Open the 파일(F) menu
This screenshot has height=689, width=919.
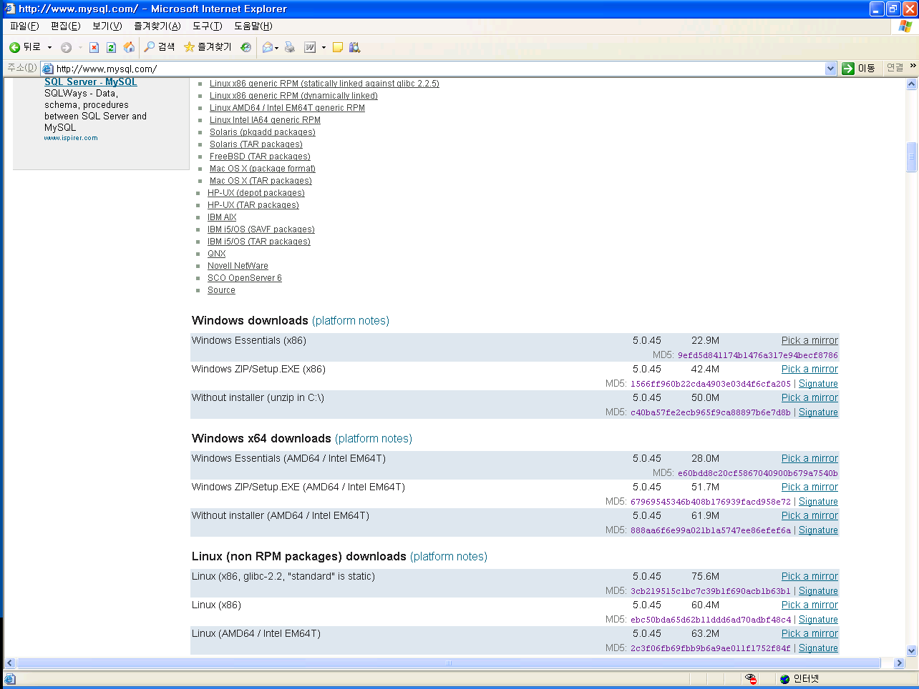(x=24, y=26)
